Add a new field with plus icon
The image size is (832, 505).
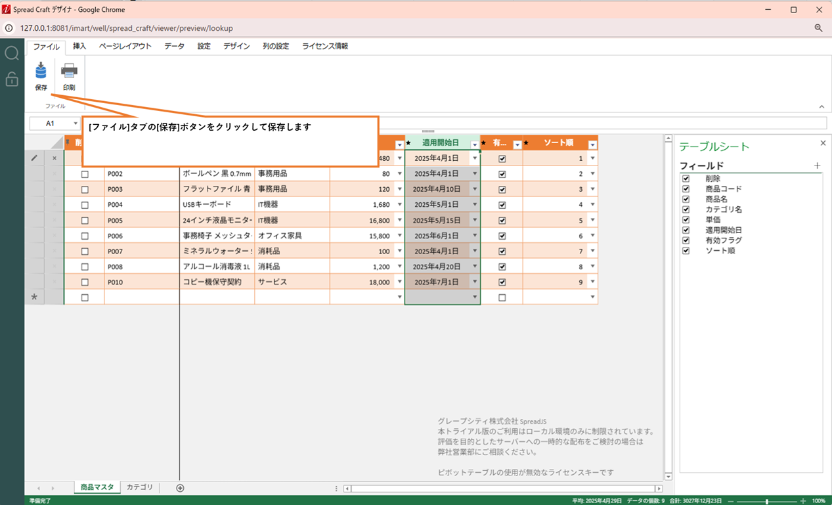pos(817,166)
